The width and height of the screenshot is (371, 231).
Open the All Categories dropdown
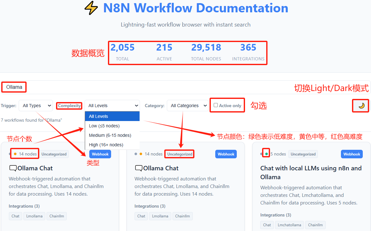click(188, 106)
